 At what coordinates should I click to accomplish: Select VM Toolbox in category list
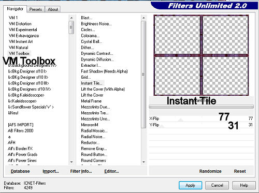click(19, 53)
